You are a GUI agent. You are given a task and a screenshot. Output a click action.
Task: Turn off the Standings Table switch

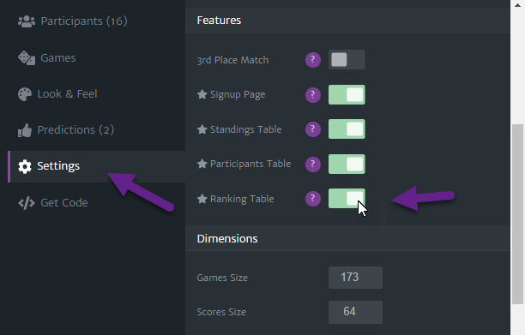coord(347,129)
